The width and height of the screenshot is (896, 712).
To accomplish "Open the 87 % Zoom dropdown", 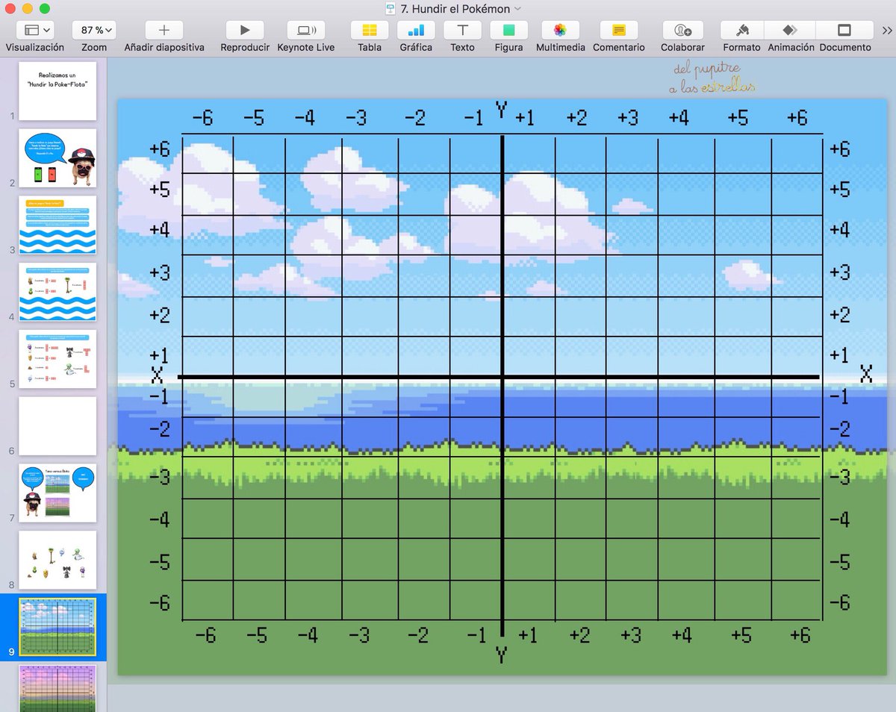I will point(94,30).
